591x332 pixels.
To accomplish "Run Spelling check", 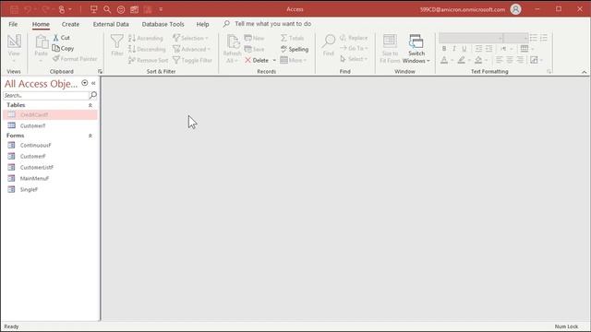I will (295, 49).
